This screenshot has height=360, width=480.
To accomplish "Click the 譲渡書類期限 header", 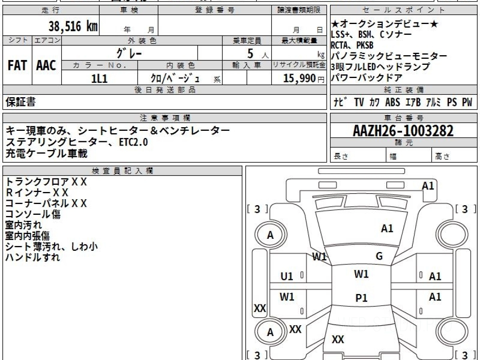I will (299, 10).
